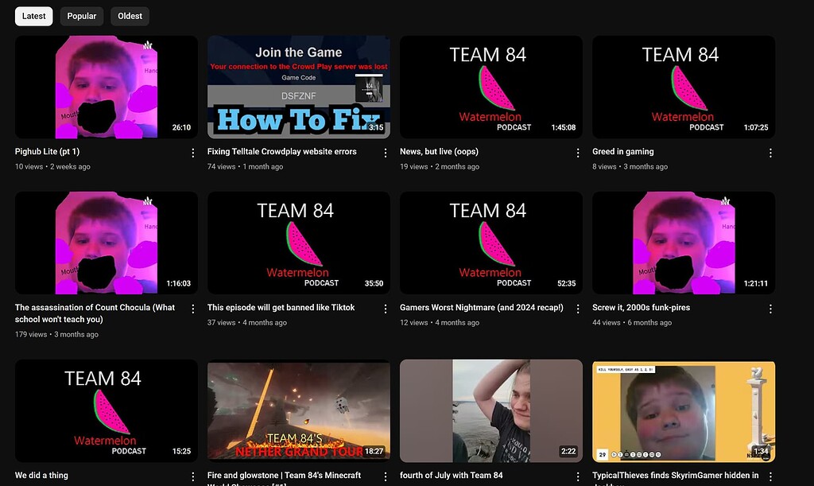Select the Latest tab

33,16
